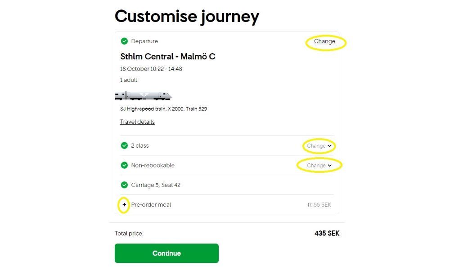
Task: Click the Sthlm Central - Malmö C route title
Action: click(x=167, y=56)
